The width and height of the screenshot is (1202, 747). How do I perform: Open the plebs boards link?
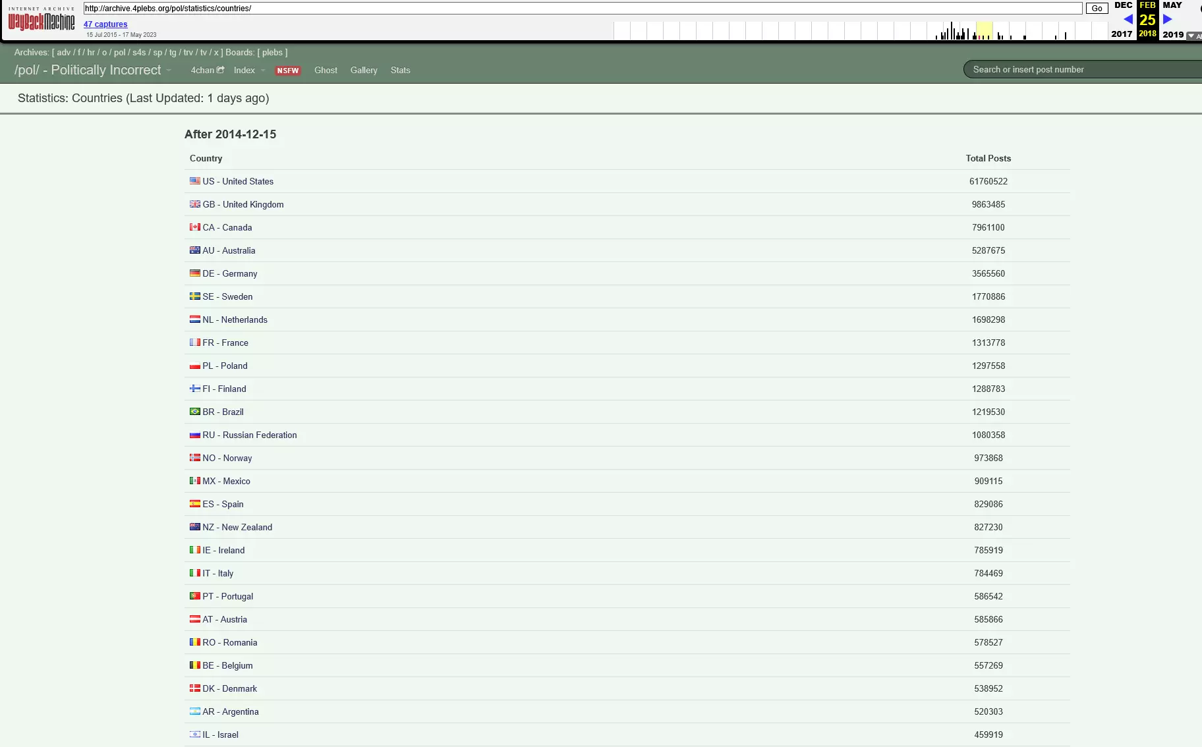272,52
